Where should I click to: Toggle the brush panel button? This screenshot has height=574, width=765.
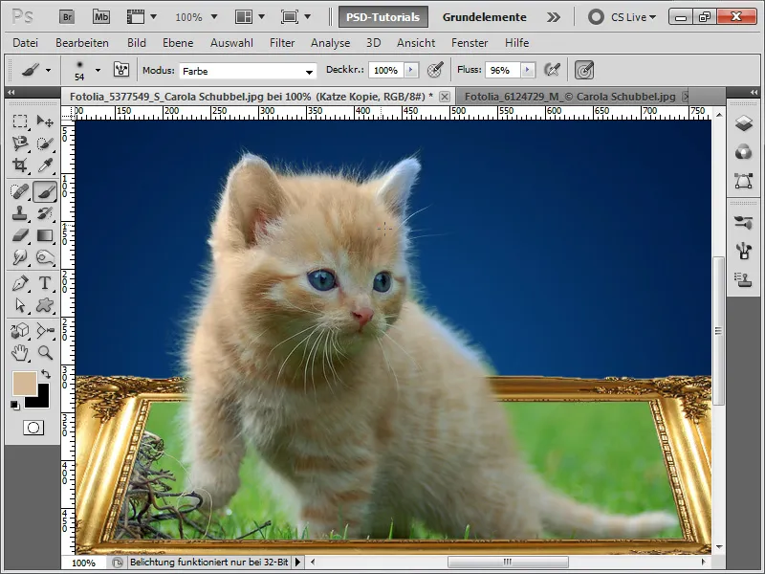click(x=121, y=70)
